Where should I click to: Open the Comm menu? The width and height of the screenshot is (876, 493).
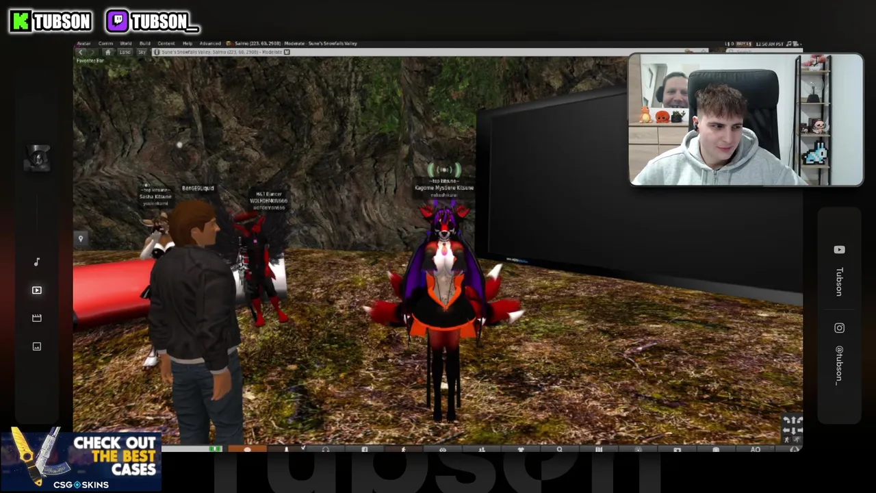click(105, 43)
